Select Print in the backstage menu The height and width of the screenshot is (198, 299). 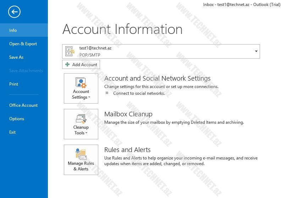pyautogui.click(x=14, y=84)
